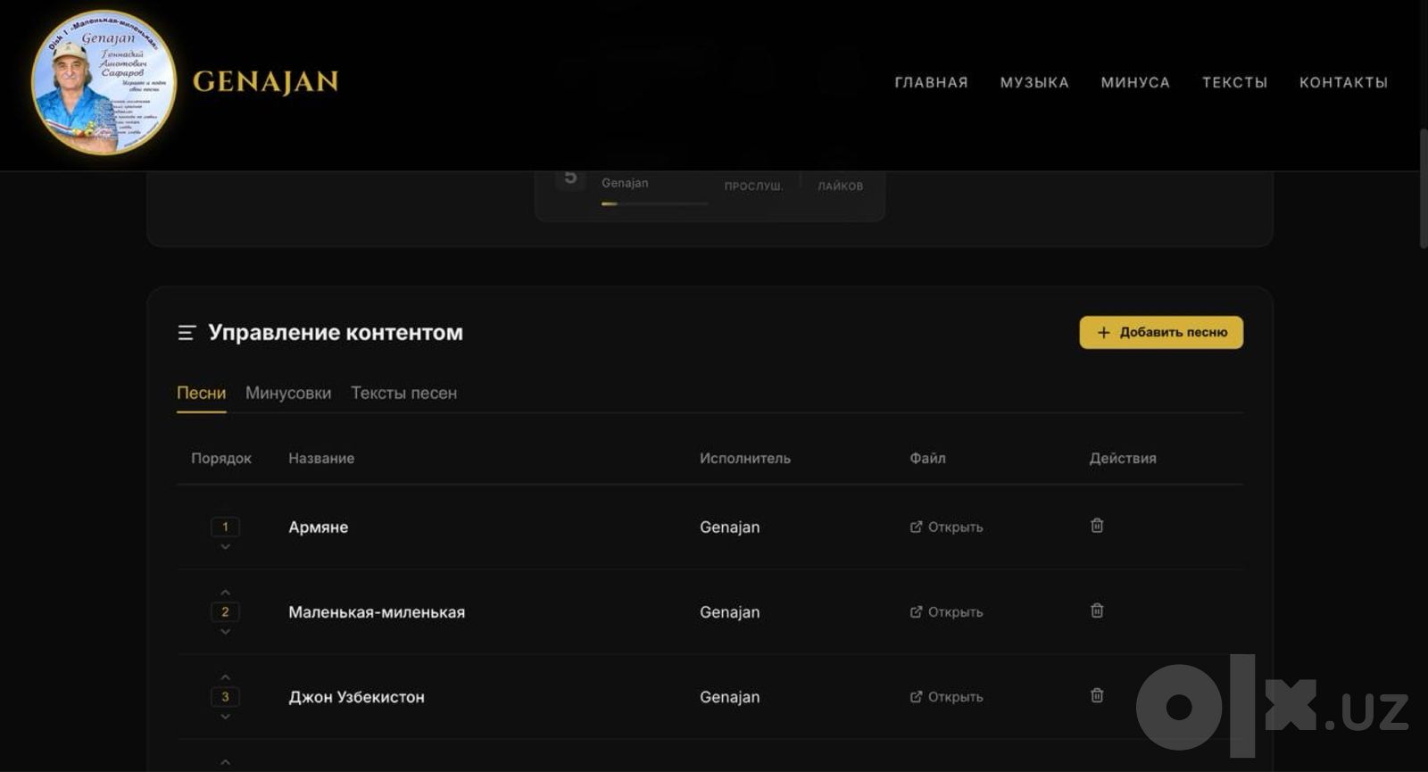Viewport: 1428px width, 772px height.
Task: Click the Джон Узбекистон song title
Action: [356, 696]
